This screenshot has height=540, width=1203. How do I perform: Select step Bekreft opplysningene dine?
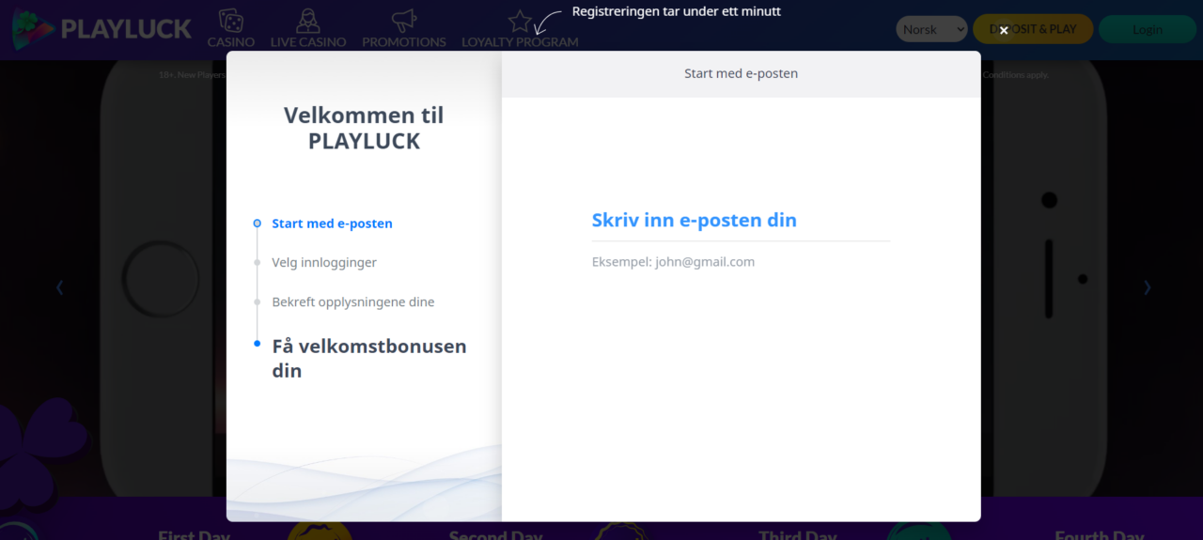[x=353, y=301]
